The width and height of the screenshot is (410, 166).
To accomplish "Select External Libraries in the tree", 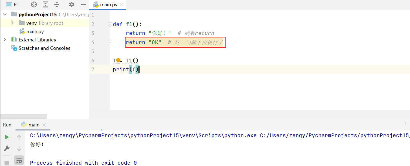I will click(x=37, y=40).
